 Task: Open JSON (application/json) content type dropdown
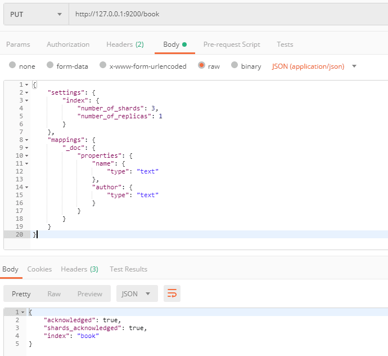(314, 66)
